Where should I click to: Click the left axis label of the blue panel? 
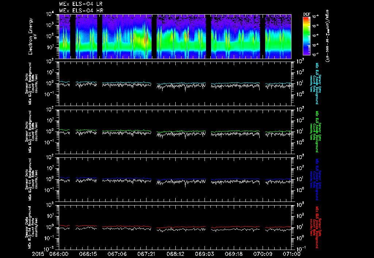[31, 179]
